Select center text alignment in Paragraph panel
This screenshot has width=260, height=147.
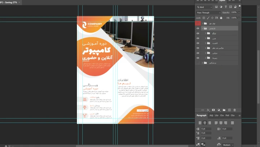coord(204,123)
